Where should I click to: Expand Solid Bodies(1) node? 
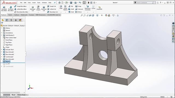2,35
